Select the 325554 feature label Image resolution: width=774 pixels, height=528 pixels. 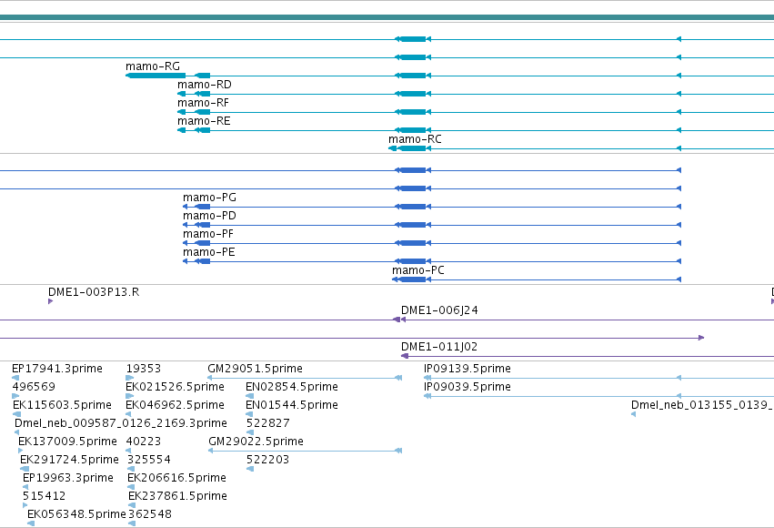[149, 460]
